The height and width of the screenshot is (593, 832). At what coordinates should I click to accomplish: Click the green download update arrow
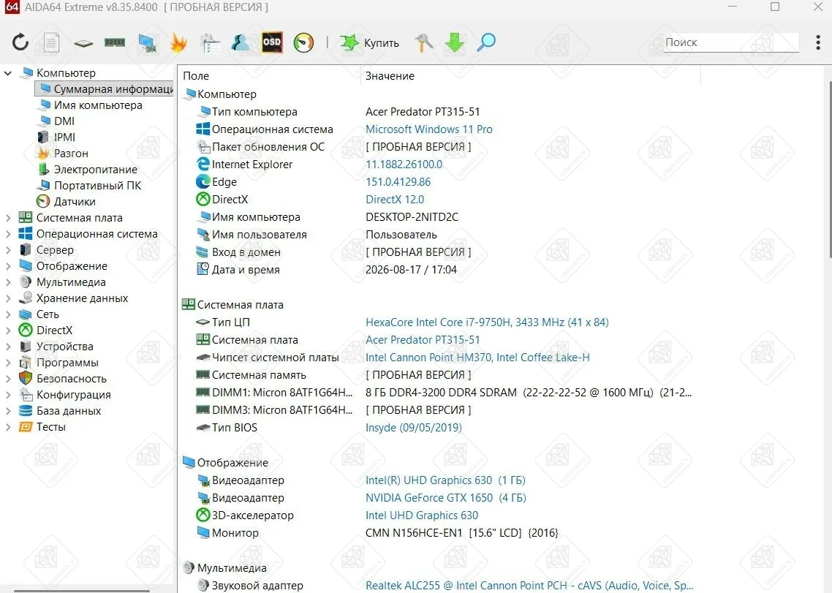pyautogui.click(x=455, y=42)
